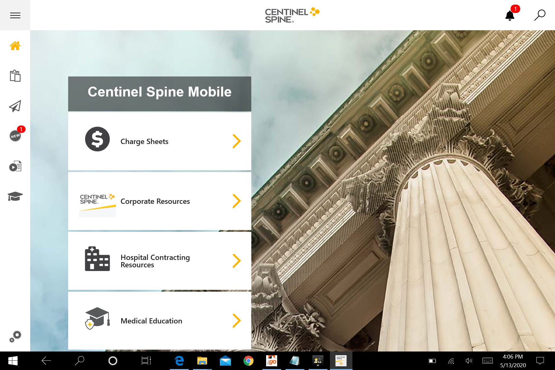Launch Google Chrome from taskbar
Screen dimensions: 555x370
249,361
